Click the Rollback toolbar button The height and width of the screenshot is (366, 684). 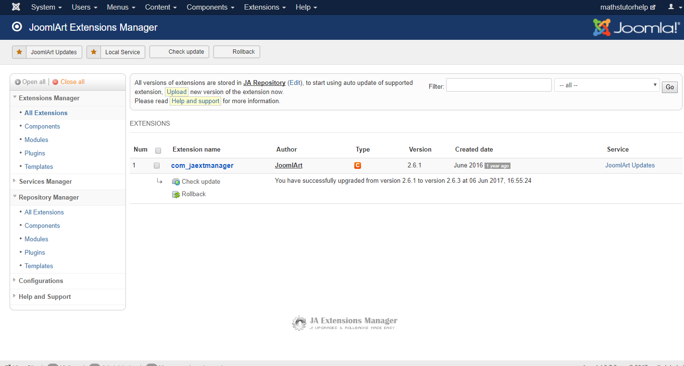coord(236,52)
